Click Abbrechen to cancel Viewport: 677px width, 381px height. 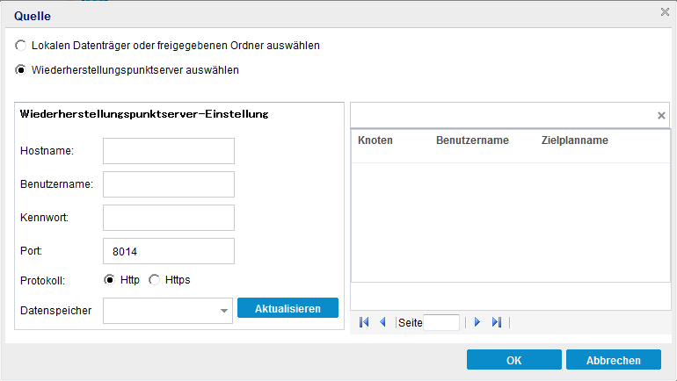point(614,360)
